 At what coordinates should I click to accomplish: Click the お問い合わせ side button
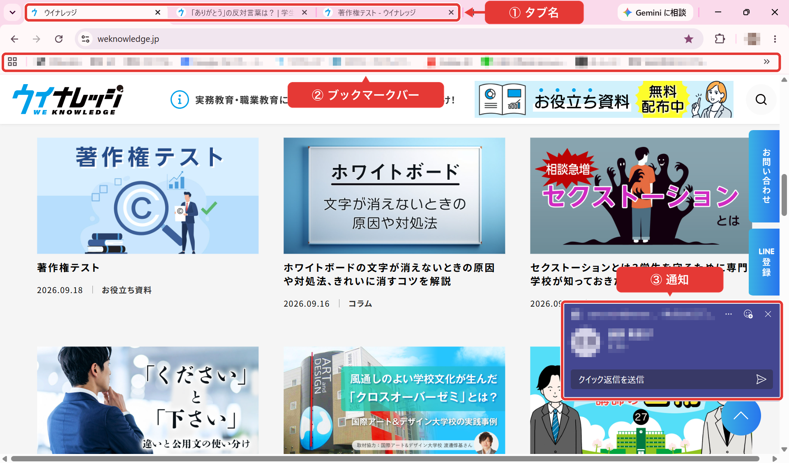pyautogui.click(x=764, y=176)
